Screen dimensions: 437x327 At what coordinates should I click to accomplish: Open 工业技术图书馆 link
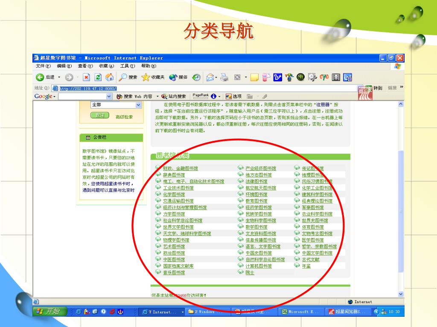click(178, 188)
